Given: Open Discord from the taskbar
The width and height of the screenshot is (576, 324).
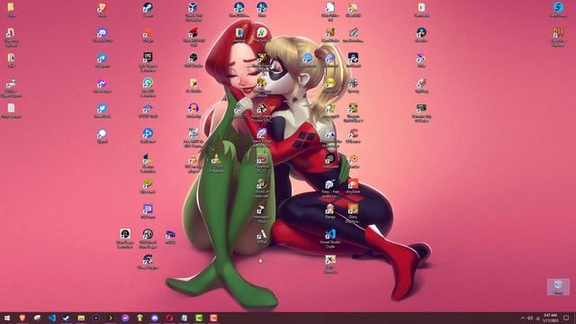Looking at the screenshot, I should coord(155,318).
